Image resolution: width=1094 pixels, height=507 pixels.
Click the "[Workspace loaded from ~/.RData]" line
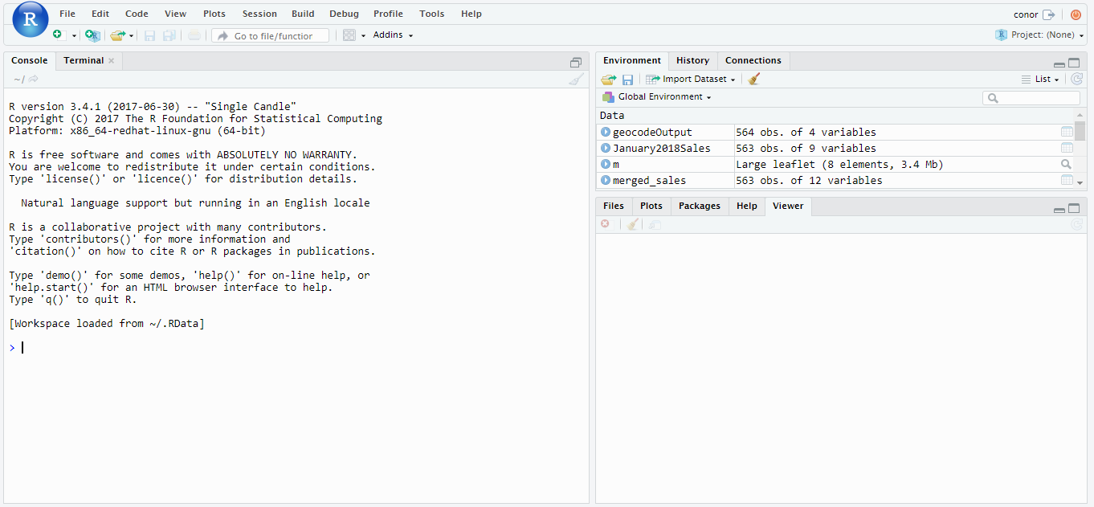107,323
